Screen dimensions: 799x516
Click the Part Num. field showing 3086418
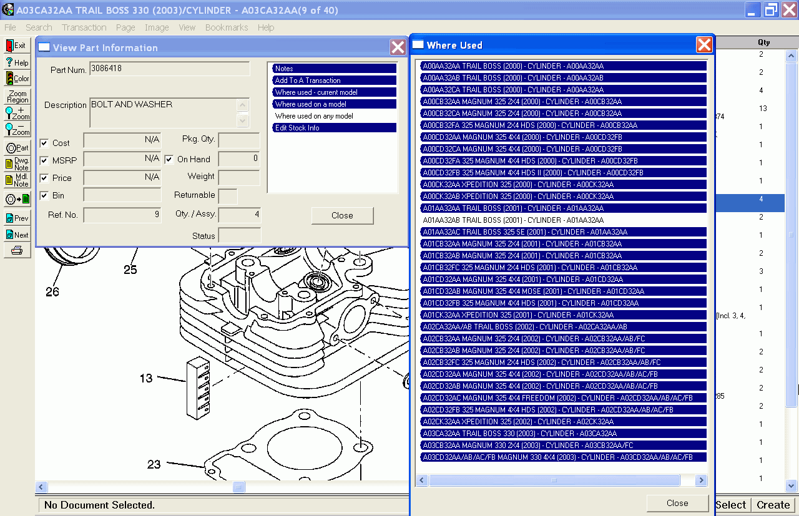point(170,69)
